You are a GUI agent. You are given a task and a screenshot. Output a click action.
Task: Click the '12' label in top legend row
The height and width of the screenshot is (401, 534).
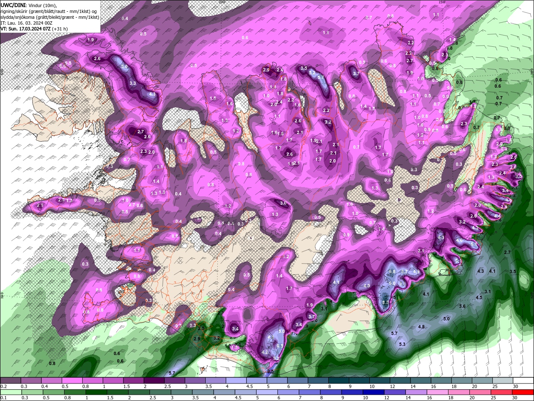point(392,386)
